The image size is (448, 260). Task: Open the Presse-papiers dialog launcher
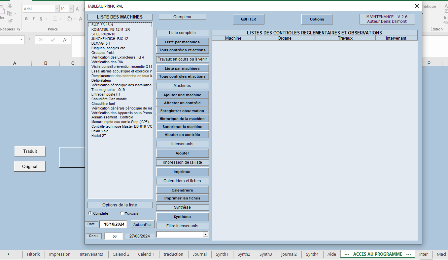pos(18,29)
